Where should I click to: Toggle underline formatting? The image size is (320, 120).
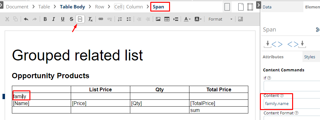pos(63,19)
